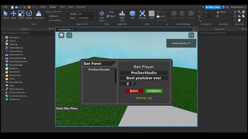Open the chat icon in the viewport

coord(69,35)
